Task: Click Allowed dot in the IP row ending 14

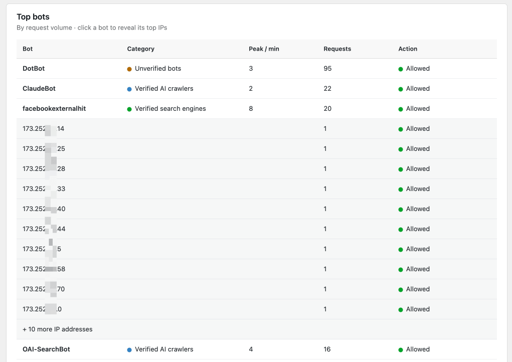Action: pyautogui.click(x=401, y=129)
